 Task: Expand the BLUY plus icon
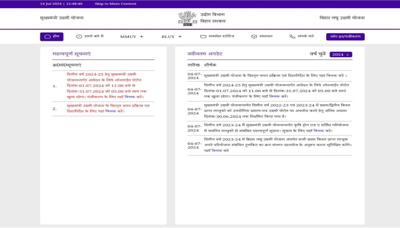coord(180,36)
